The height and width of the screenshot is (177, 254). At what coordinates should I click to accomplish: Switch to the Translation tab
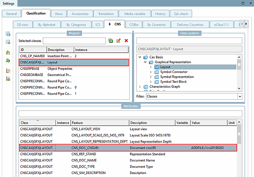click(x=106, y=14)
